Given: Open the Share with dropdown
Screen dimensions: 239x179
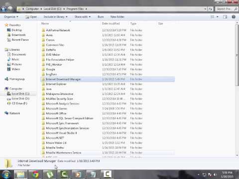Looking at the screenshot, I should pyautogui.click(x=83, y=17).
